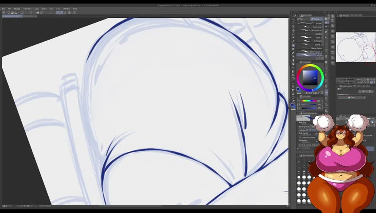
Task: Click the main color swatch below the wheel
Action: (298, 89)
